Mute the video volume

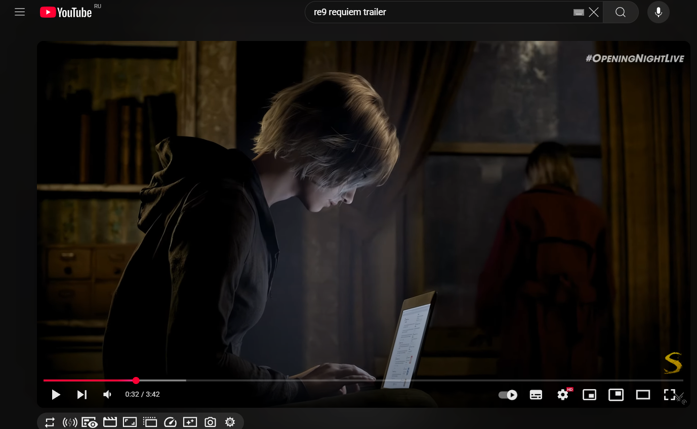107,395
